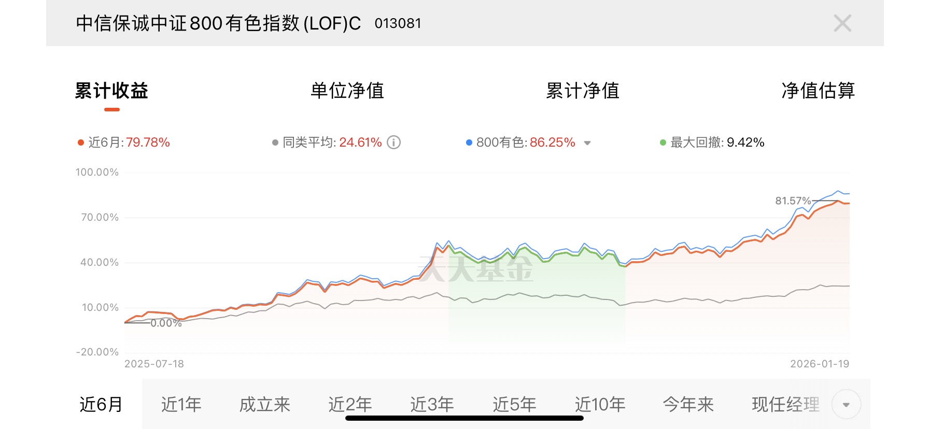The width and height of the screenshot is (929, 429).
Task: View the 近10年 period
Action: tap(600, 405)
